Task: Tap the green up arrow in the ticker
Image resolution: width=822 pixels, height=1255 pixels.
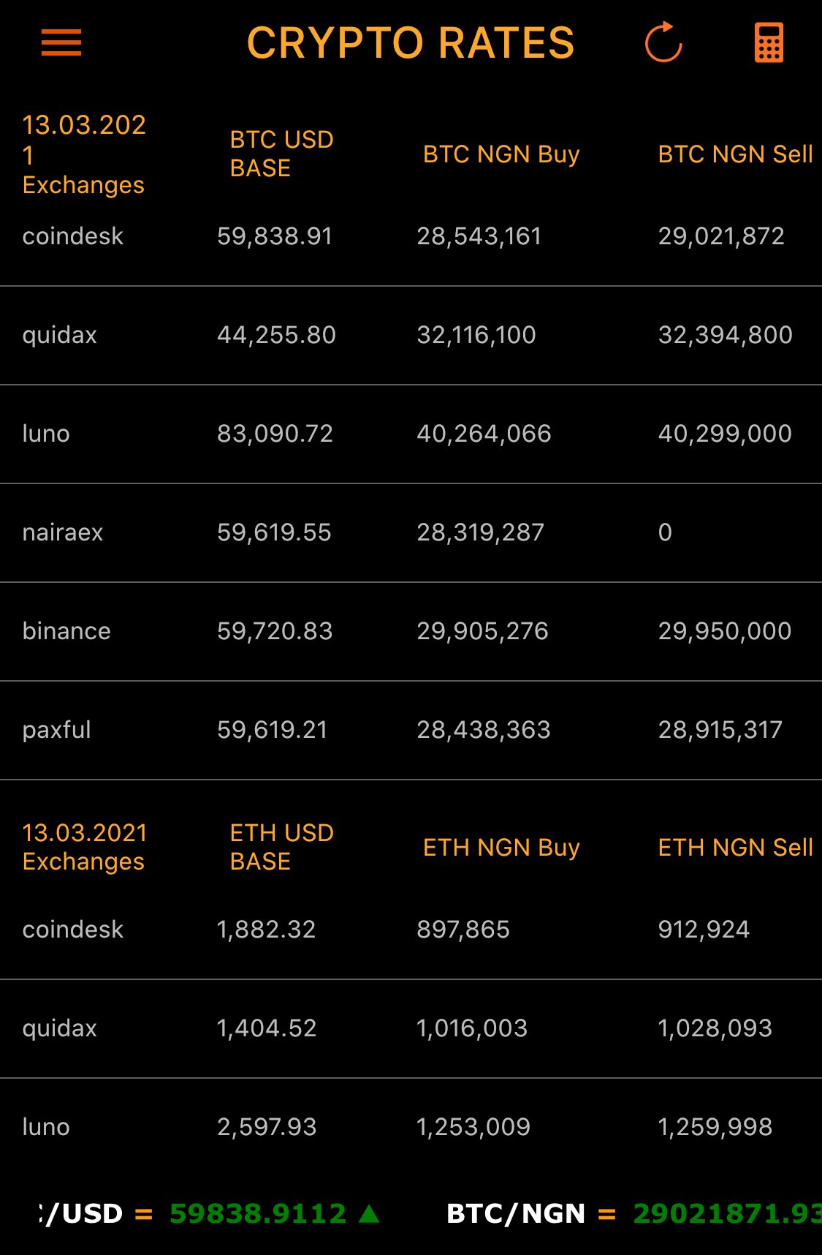Action: [x=370, y=1214]
